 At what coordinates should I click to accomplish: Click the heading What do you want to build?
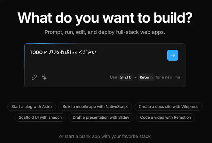tap(105, 18)
